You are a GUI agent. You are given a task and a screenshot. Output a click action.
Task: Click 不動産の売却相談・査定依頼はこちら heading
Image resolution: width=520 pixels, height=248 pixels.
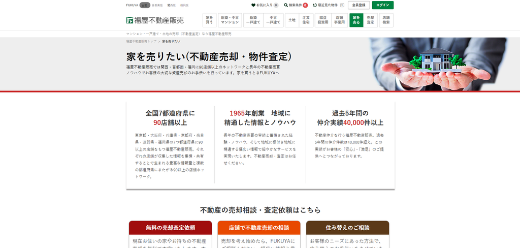[x=261, y=210]
